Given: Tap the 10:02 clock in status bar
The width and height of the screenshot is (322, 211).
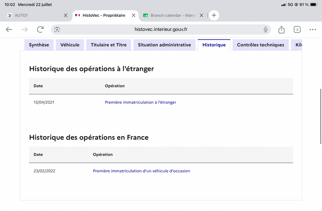Looking at the screenshot, I should pos(10,4).
